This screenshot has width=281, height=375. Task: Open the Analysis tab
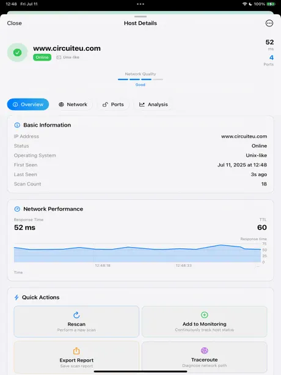click(x=153, y=105)
